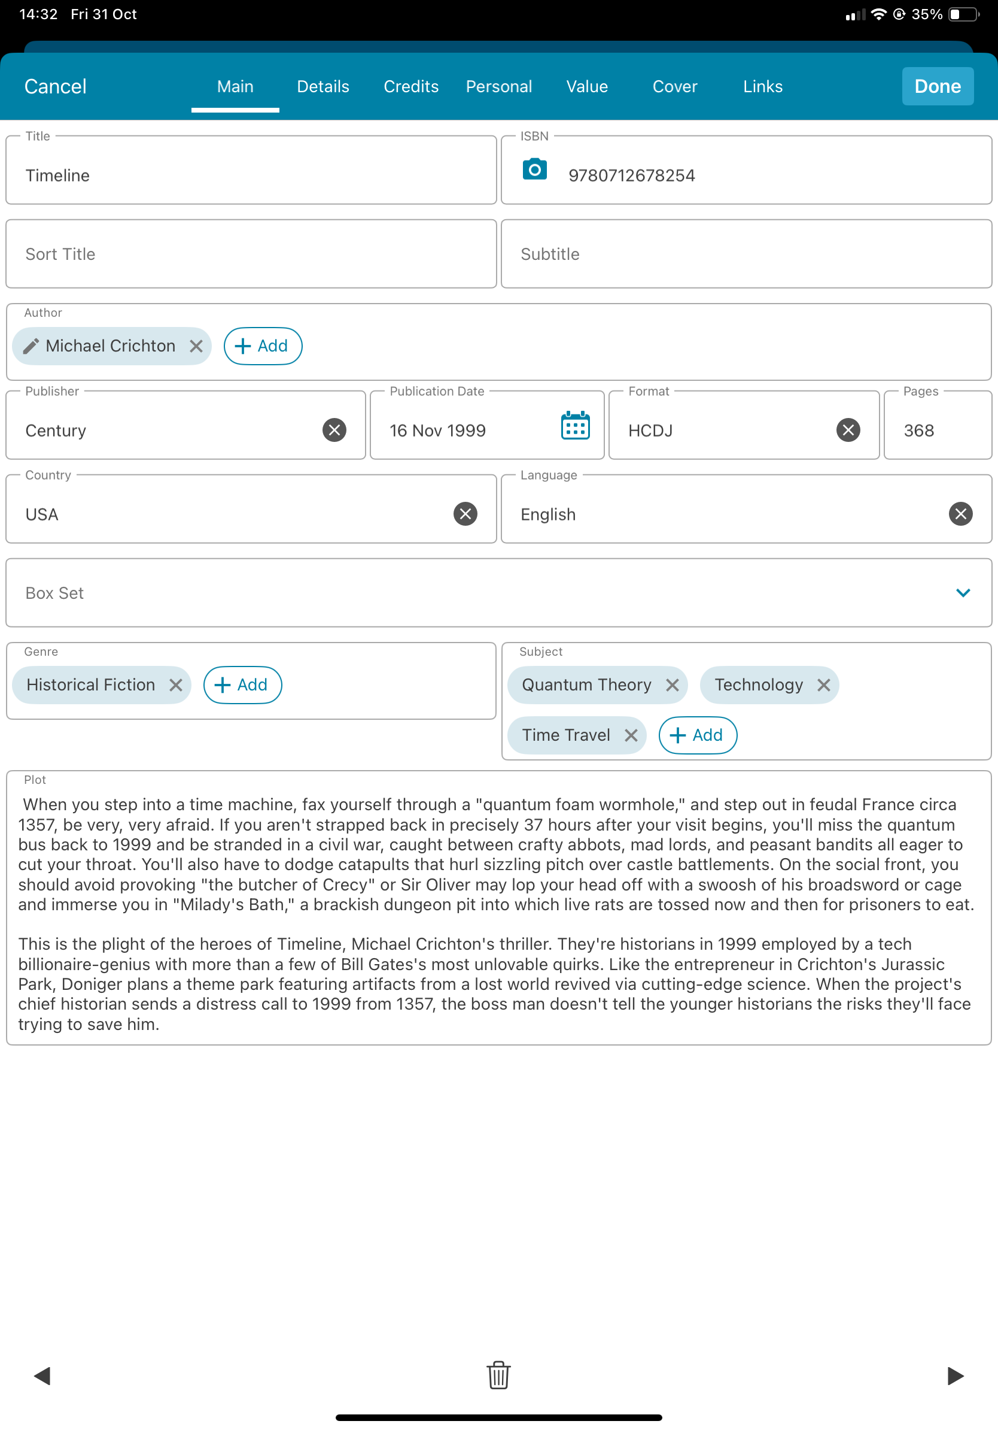This screenshot has height=1430, width=998.
Task: Expand the Box Set dropdown
Action: (x=963, y=592)
